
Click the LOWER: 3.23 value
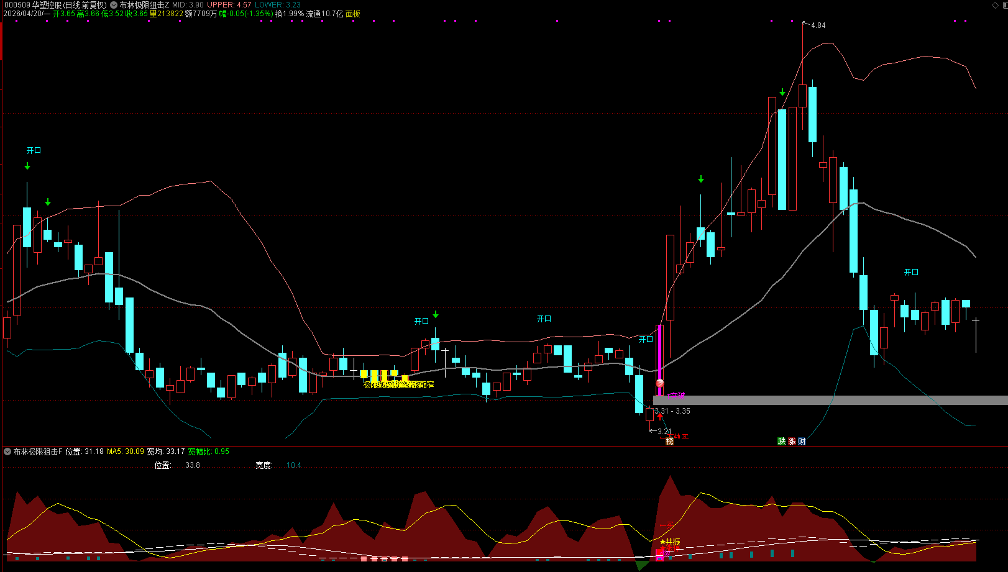click(x=278, y=5)
